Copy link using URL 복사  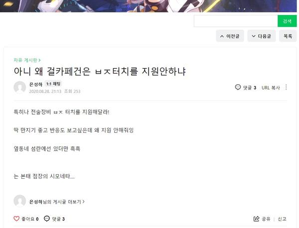pyautogui.click(x=271, y=87)
